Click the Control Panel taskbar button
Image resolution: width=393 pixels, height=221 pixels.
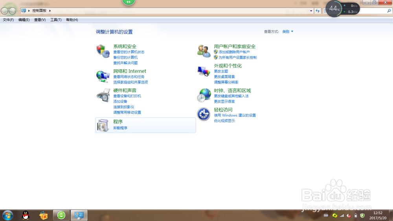tap(79, 215)
